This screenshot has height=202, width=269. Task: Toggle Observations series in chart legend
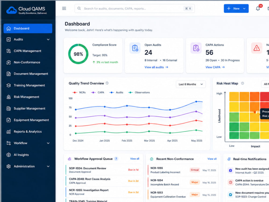point(139,92)
